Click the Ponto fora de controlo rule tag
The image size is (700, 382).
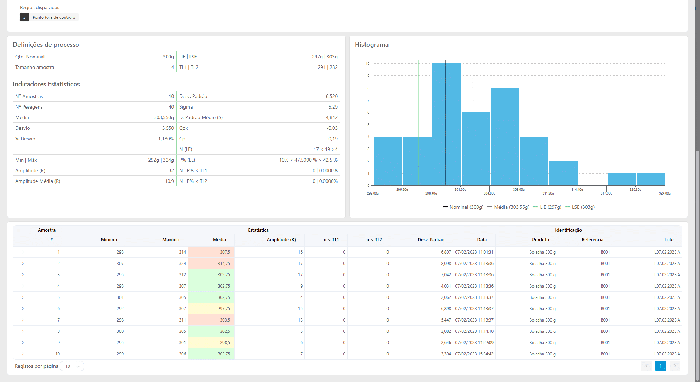coord(54,17)
